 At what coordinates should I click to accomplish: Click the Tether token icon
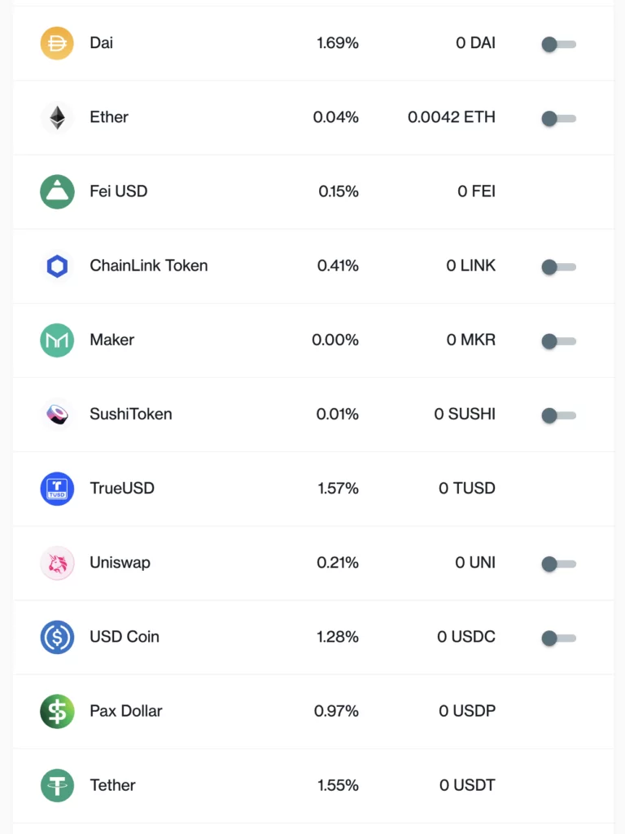coord(57,785)
